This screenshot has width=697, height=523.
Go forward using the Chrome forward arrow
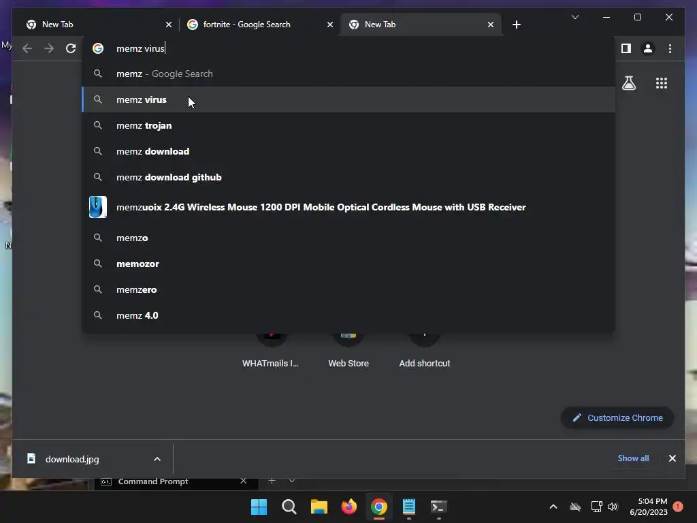tap(49, 48)
